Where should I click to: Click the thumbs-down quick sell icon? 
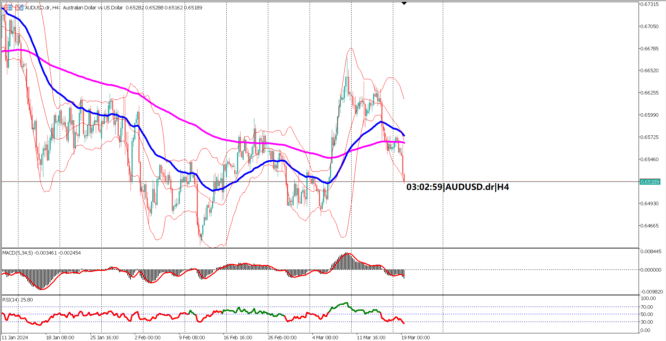pyautogui.click(x=17, y=7)
